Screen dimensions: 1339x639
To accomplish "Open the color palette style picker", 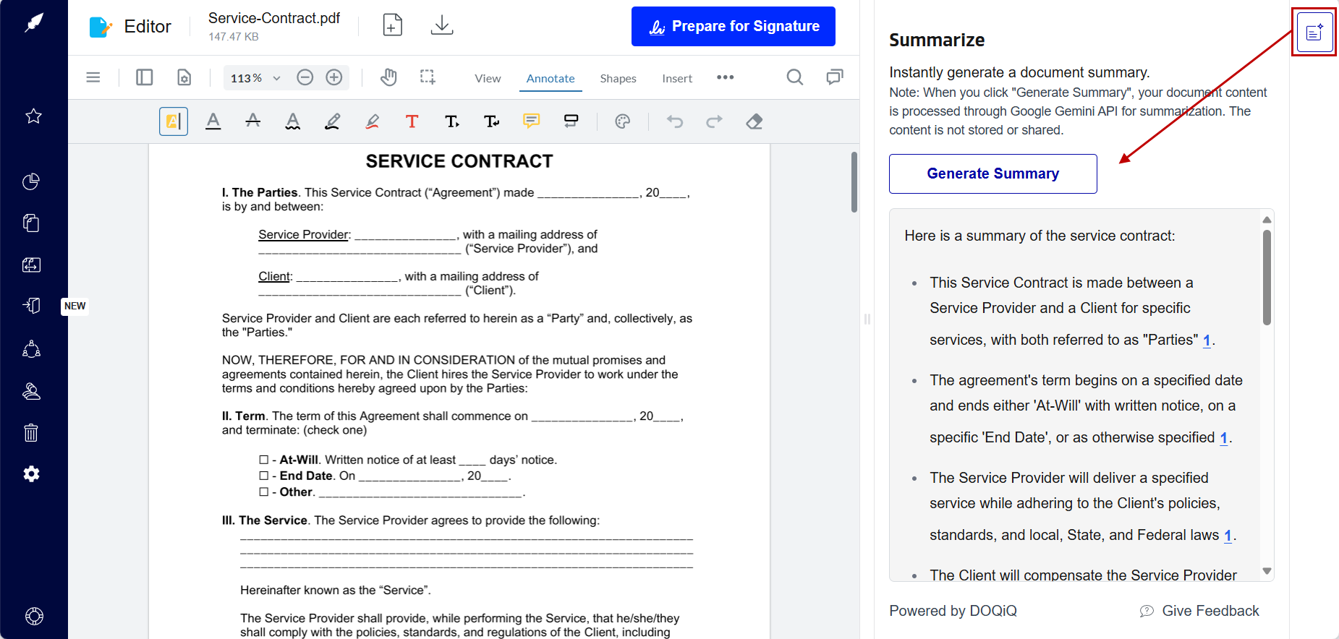I will point(623,121).
